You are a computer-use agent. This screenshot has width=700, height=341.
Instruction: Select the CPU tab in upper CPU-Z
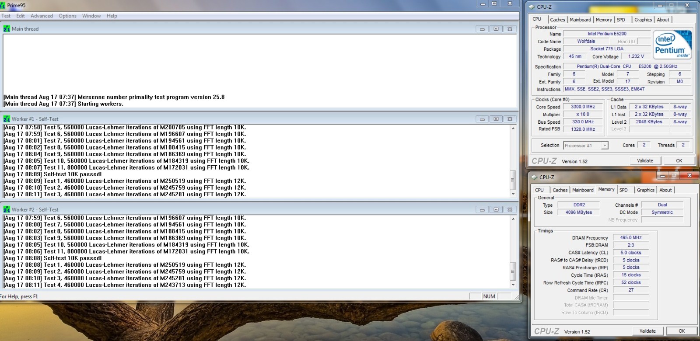click(537, 19)
